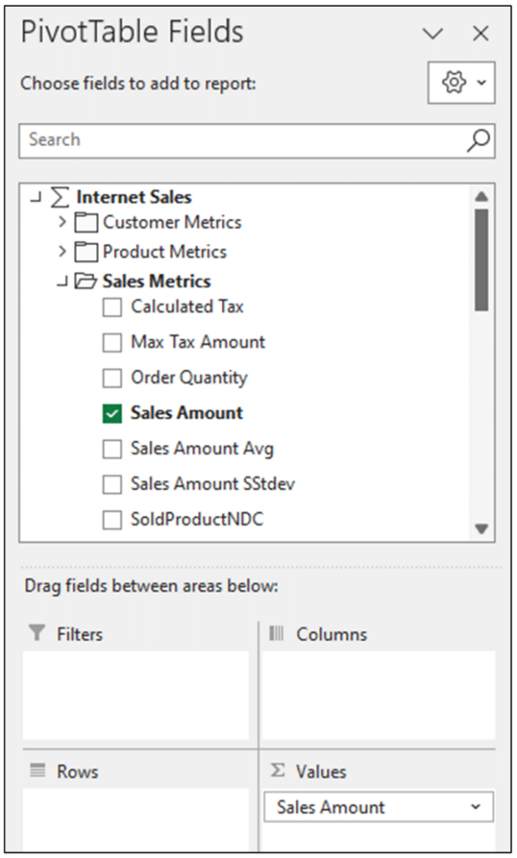This screenshot has height=858, width=517.
Task: Close the PivotTable Fields pane
Action: [479, 34]
